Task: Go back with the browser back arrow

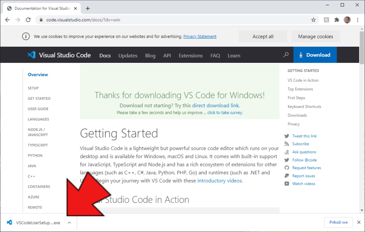Action: (x=7, y=20)
